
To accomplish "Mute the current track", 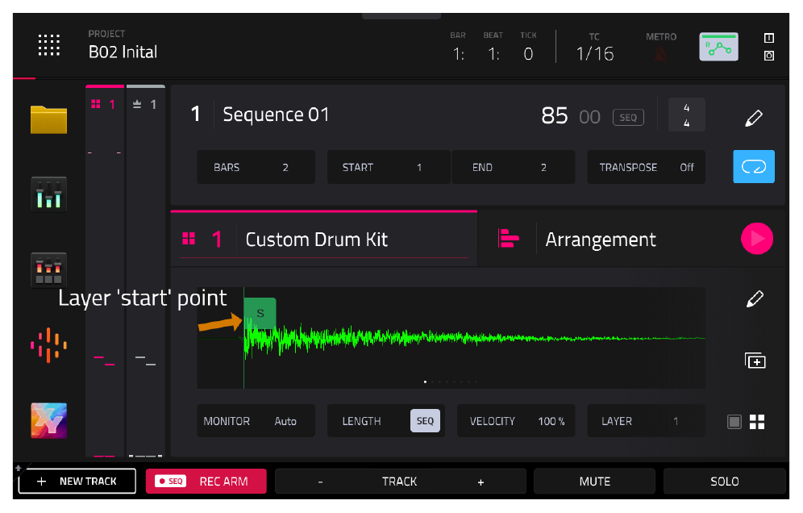I will (x=594, y=482).
